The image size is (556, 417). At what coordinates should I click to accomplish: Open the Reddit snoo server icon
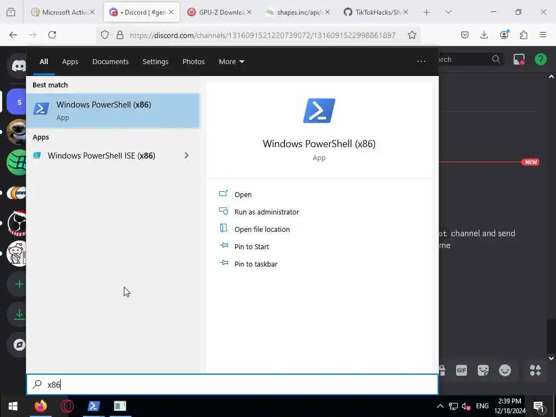click(17, 254)
